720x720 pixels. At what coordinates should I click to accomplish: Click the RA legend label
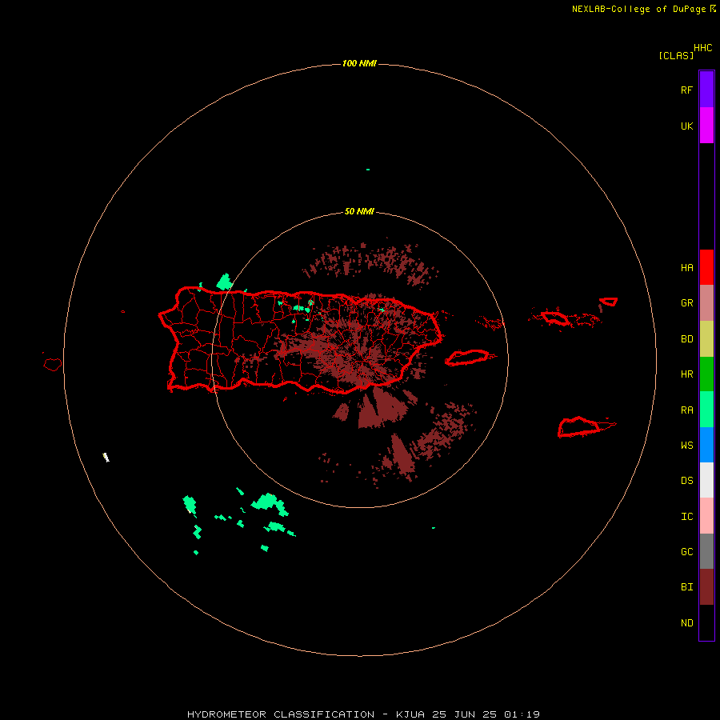pyautogui.click(x=686, y=410)
